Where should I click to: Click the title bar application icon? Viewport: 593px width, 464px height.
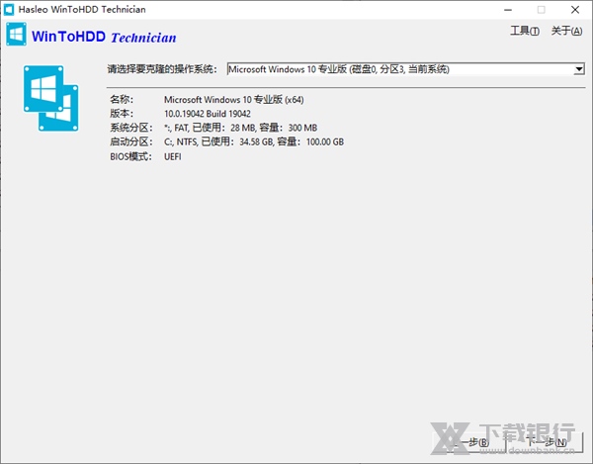click(8, 10)
